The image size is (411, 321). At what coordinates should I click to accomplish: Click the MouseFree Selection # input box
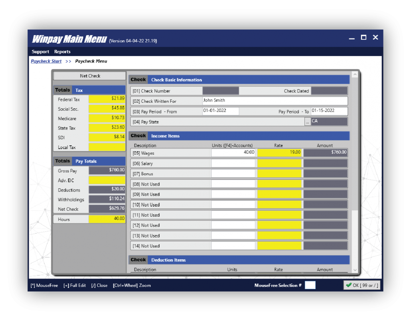pos(310,285)
